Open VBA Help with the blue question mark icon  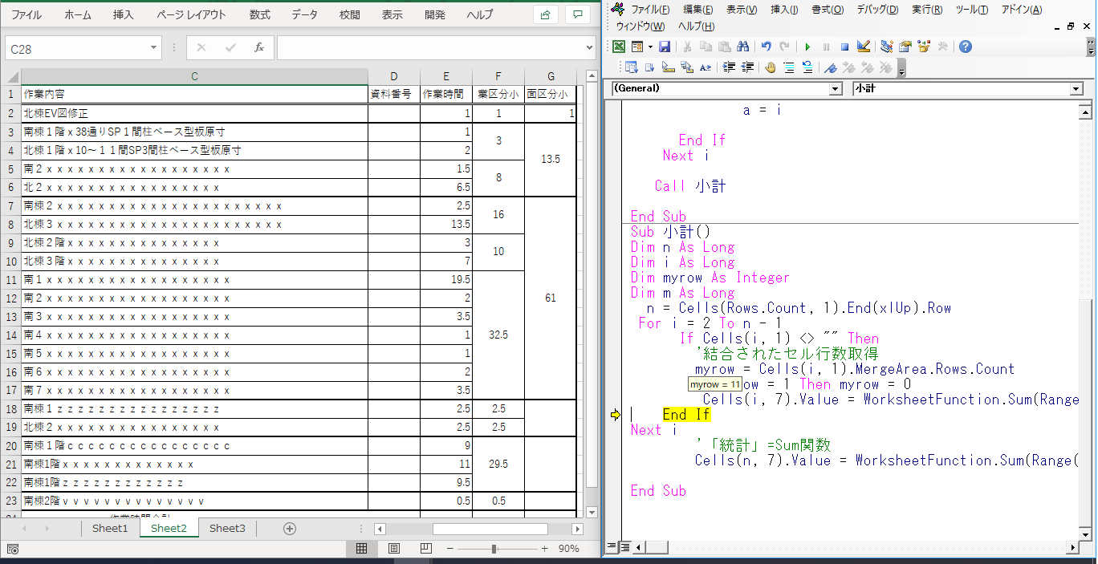966,47
